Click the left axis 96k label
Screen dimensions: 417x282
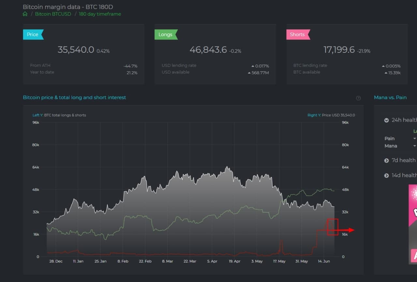pos(36,123)
